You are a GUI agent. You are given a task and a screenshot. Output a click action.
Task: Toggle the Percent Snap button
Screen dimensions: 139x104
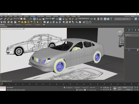pyautogui.click(x=70, y=19)
